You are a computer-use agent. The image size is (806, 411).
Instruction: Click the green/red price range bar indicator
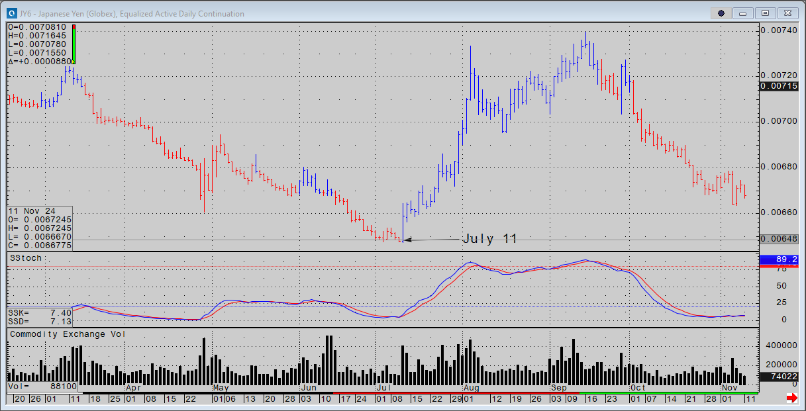[74, 45]
